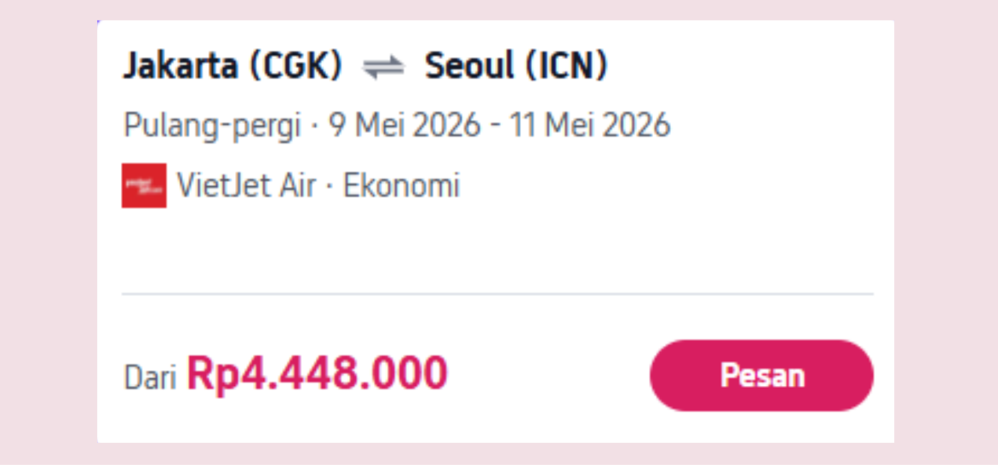
Task: Click the Pulang-pergi trip type label
Action: [212, 126]
